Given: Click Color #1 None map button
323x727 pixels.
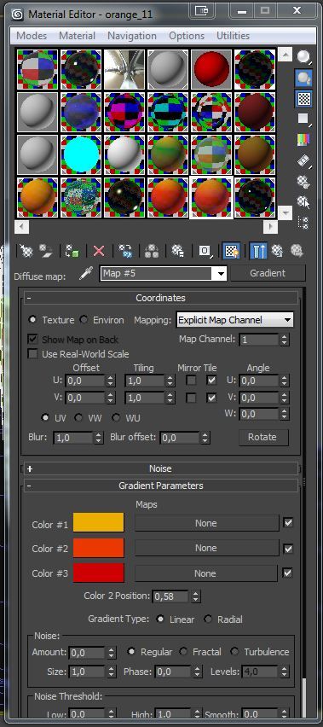Looking at the screenshot, I should click(206, 523).
